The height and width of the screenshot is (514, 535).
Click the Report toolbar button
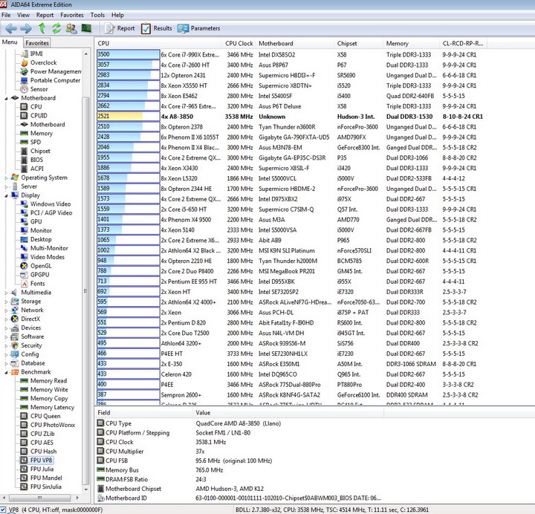120,28
